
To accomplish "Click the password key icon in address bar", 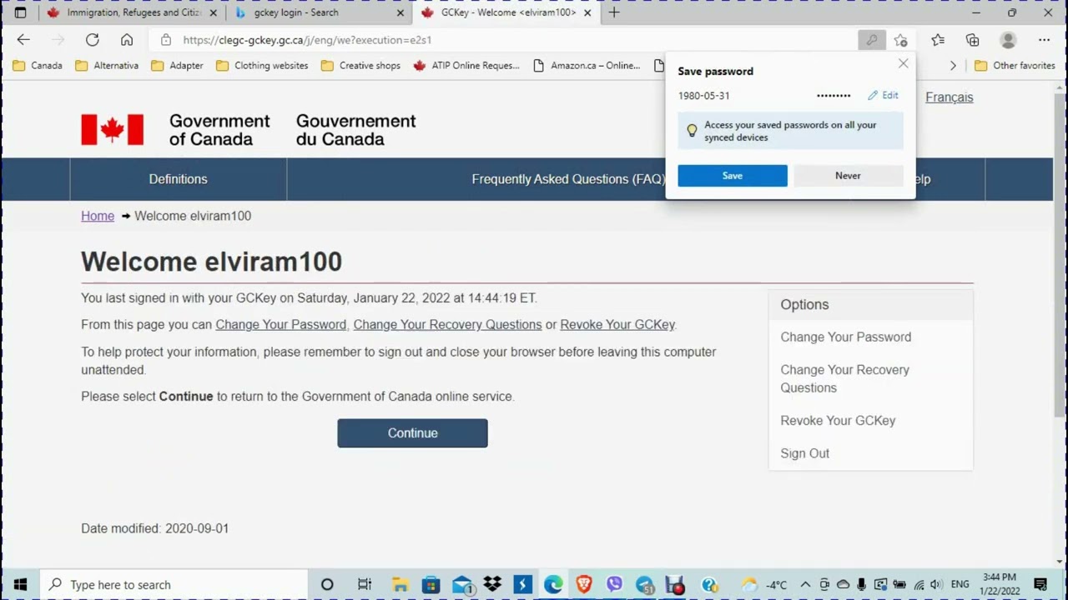I will 871,40.
